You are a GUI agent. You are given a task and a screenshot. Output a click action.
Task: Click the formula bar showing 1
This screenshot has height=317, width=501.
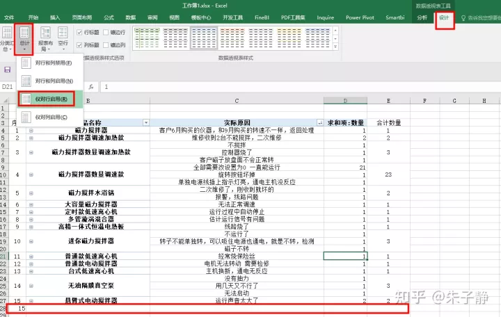tap(301, 87)
